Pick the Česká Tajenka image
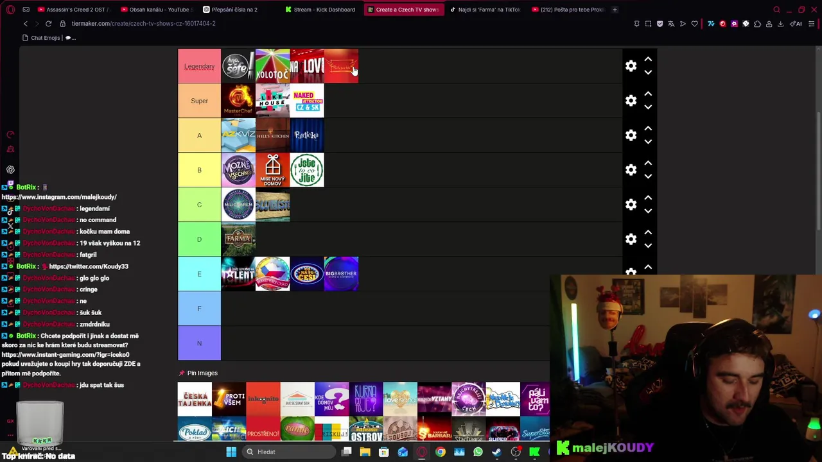Image resolution: width=822 pixels, height=462 pixels. (x=195, y=399)
